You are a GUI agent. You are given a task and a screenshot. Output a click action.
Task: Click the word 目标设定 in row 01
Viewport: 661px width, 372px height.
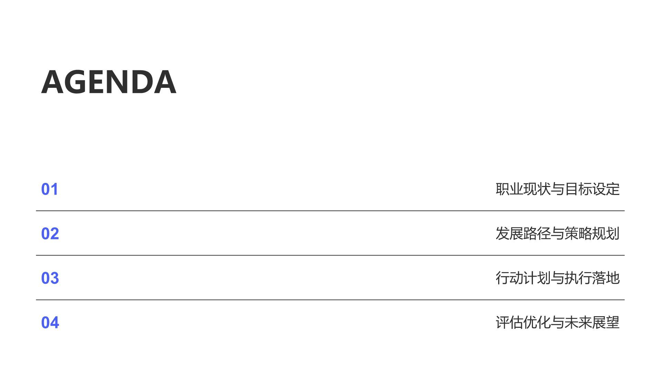(592, 189)
